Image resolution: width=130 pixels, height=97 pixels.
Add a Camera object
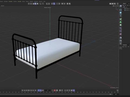[121, 41]
